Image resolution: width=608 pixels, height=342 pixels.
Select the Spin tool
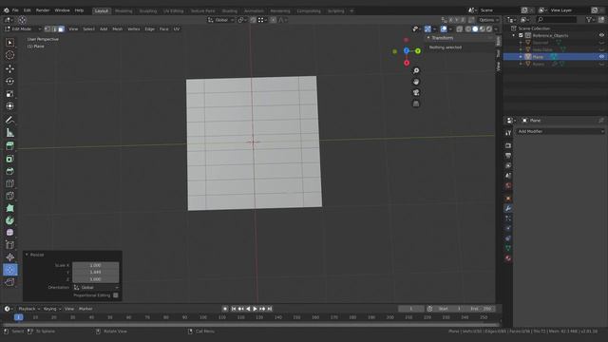pos(10,220)
